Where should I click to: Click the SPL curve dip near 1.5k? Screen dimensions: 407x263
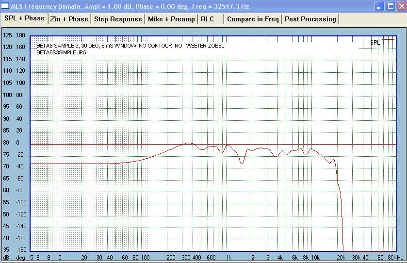pos(242,164)
